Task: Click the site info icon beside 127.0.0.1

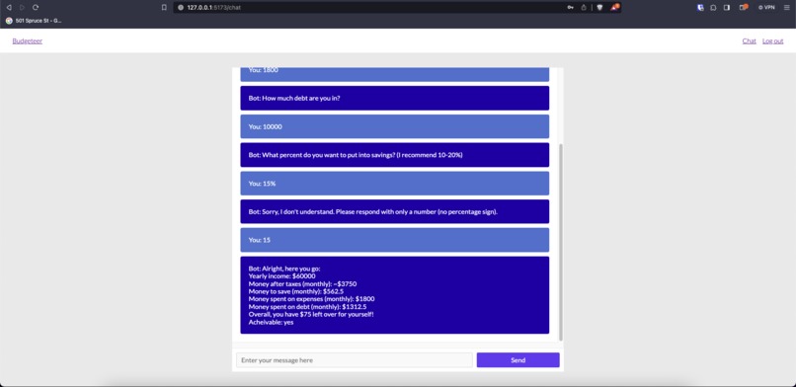Action: [x=180, y=8]
